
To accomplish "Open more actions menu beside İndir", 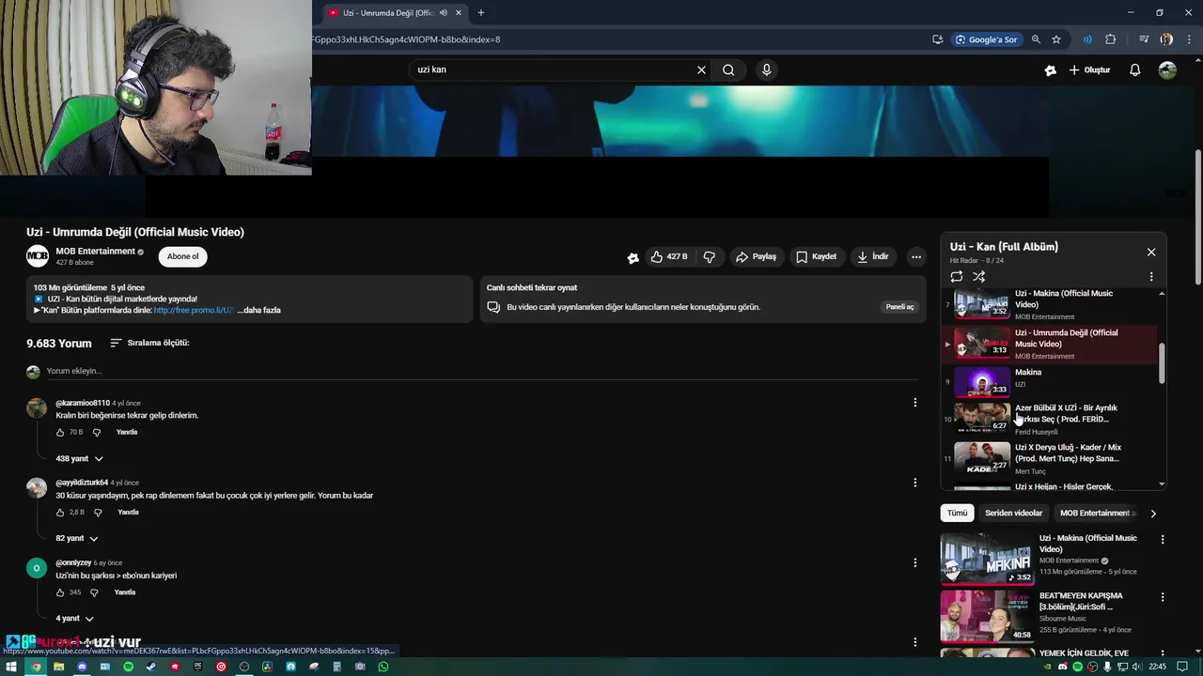I will pos(916,256).
